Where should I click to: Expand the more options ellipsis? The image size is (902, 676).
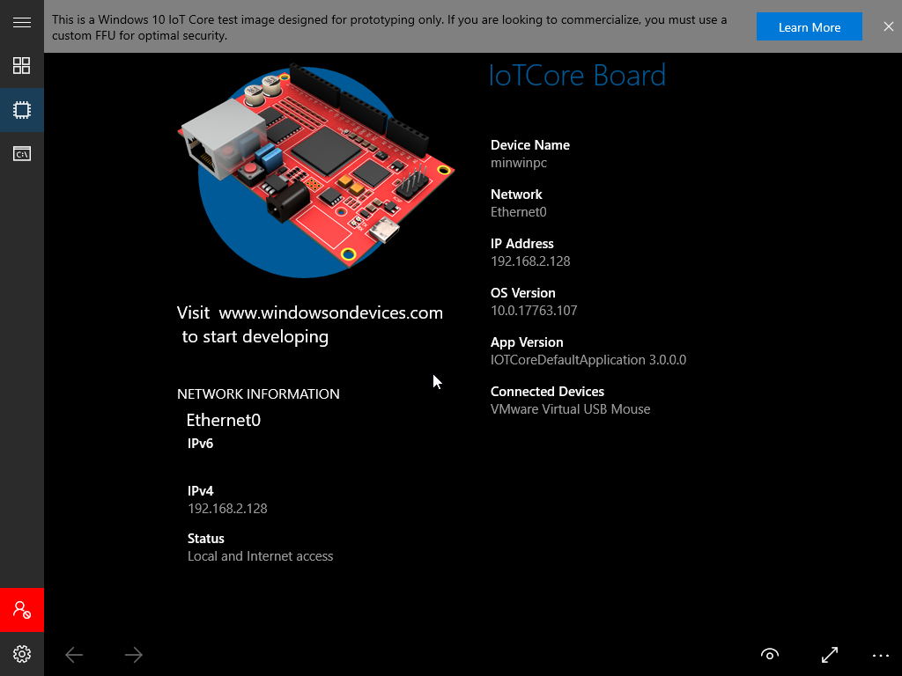[x=881, y=654]
